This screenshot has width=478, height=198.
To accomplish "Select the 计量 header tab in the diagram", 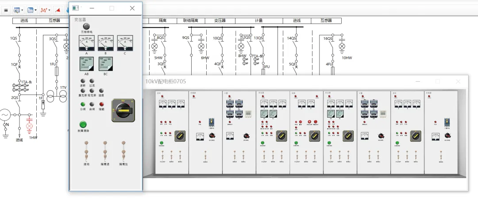I will point(259,21).
